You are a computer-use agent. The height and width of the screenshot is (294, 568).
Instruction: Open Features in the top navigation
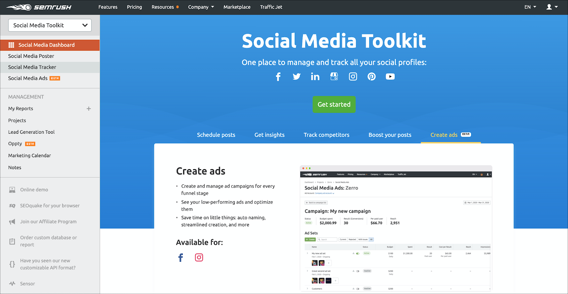pos(108,7)
